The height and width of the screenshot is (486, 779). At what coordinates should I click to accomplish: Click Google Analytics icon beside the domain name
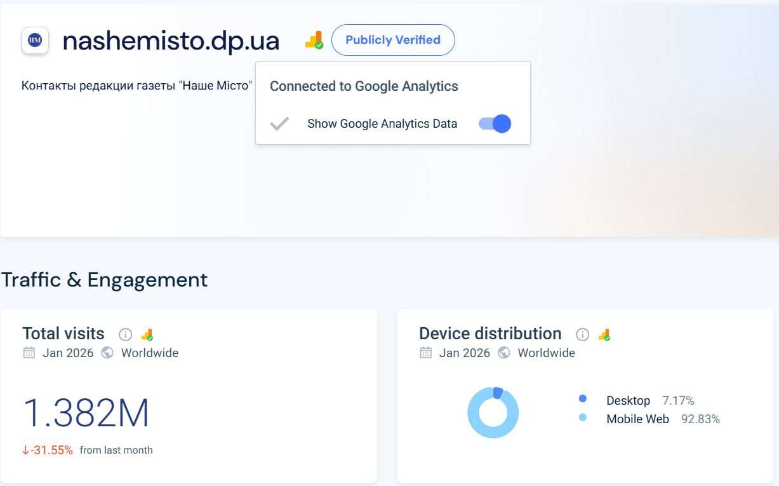click(314, 41)
